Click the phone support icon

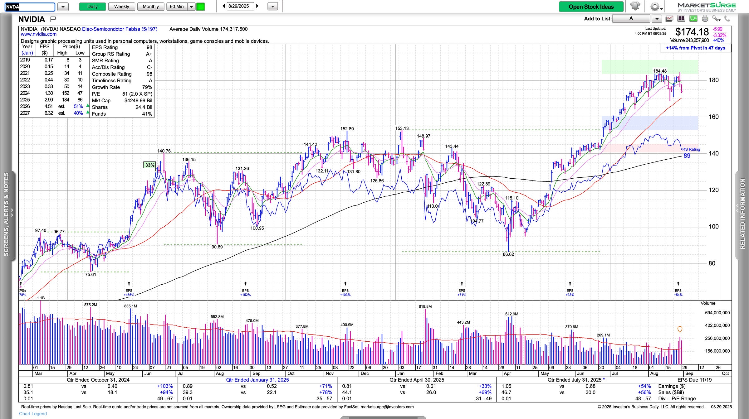pos(727,19)
